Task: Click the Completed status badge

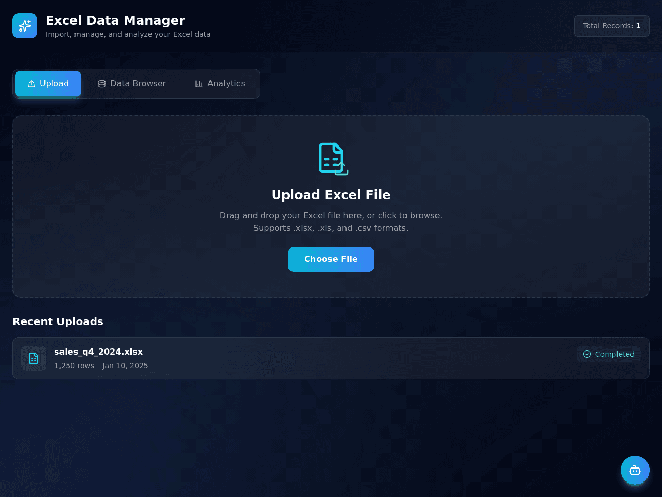Action: pyautogui.click(x=609, y=354)
